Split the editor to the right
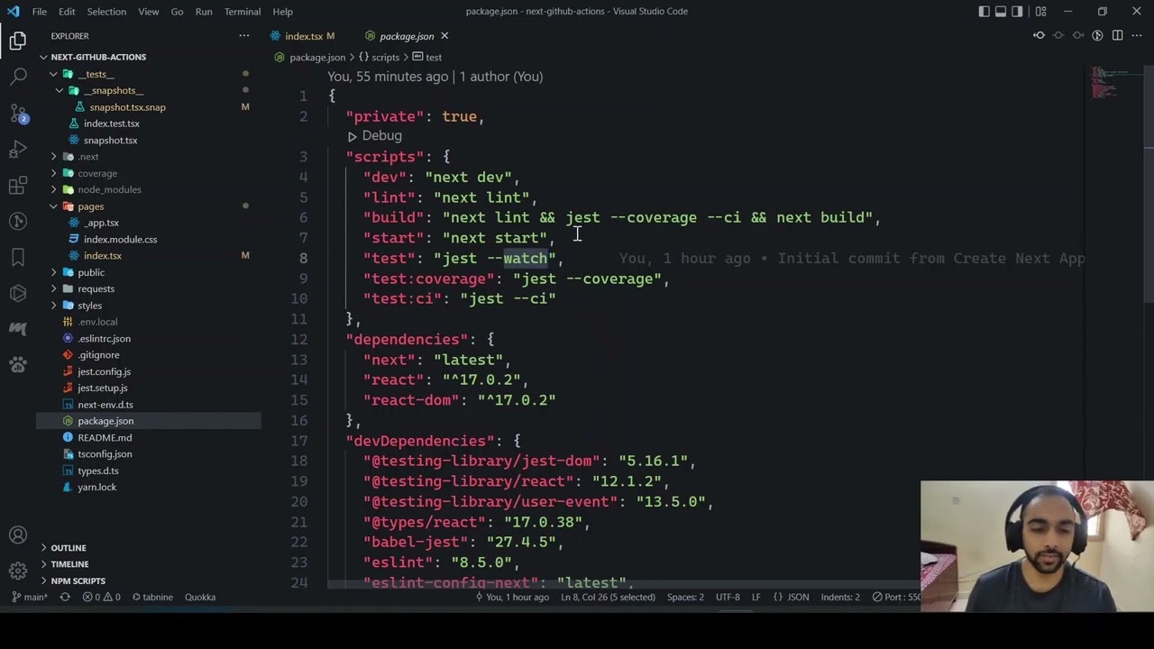1154x649 pixels. point(1117,36)
